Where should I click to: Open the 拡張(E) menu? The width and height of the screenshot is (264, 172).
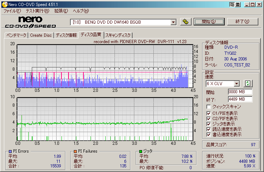pyautogui.click(x=61, y=11)
